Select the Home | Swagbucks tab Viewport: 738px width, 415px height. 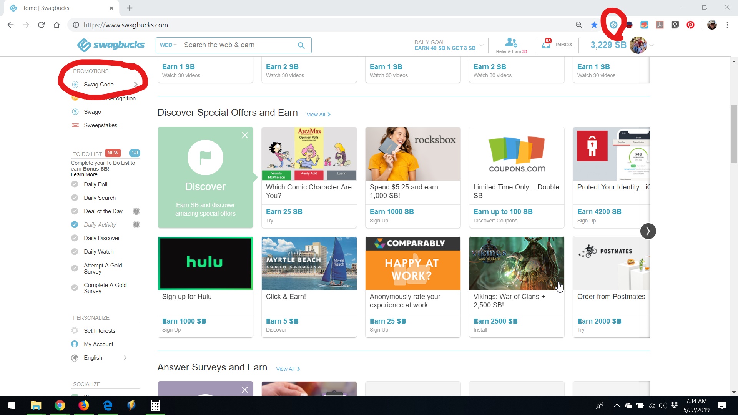pos(61,8)
